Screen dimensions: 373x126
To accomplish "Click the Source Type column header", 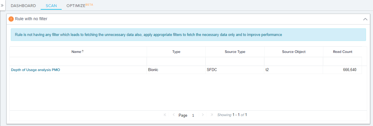I will pyautogui.click(x=235, y=52).
